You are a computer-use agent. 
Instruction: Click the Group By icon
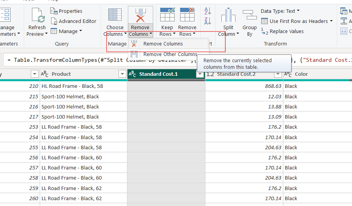pyautogui.click(x=249, y=15)
